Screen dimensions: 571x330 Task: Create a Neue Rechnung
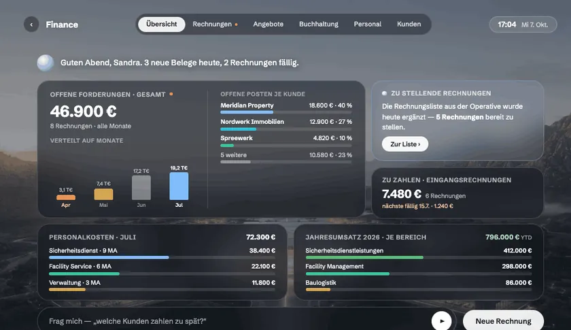503,321
